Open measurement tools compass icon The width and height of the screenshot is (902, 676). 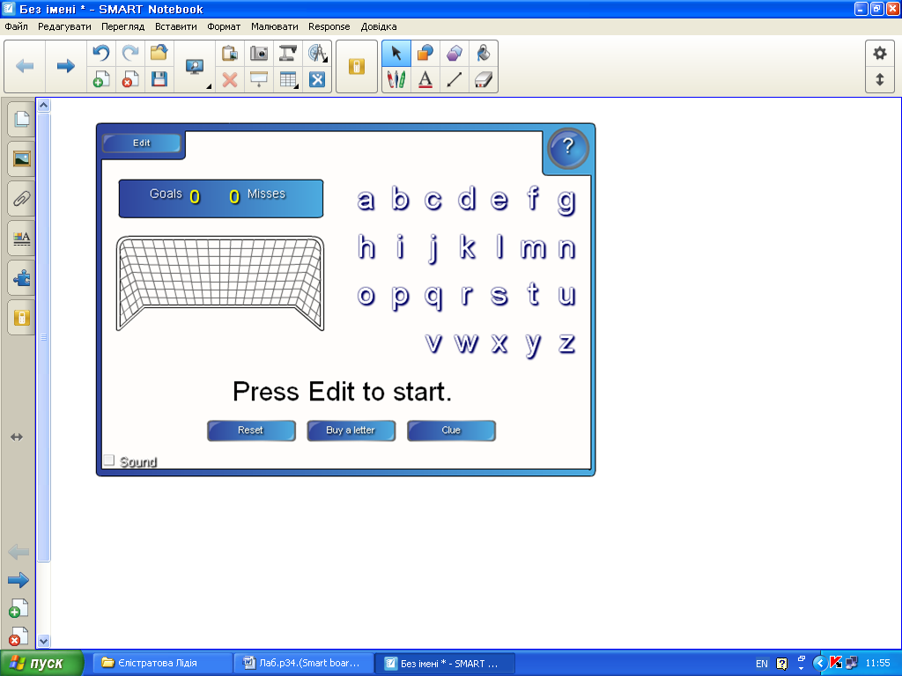click(317, 54)
